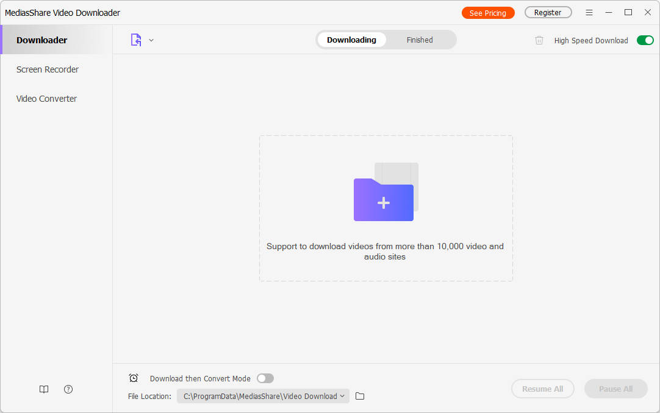
Task: Open the download folder location icon
Action: pyautogui.click(x=359, y=396)
